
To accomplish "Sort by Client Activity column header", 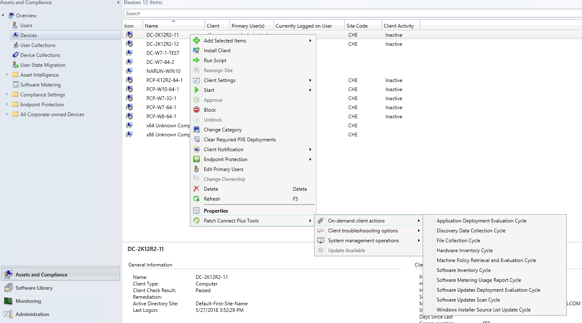I will 401,26.
